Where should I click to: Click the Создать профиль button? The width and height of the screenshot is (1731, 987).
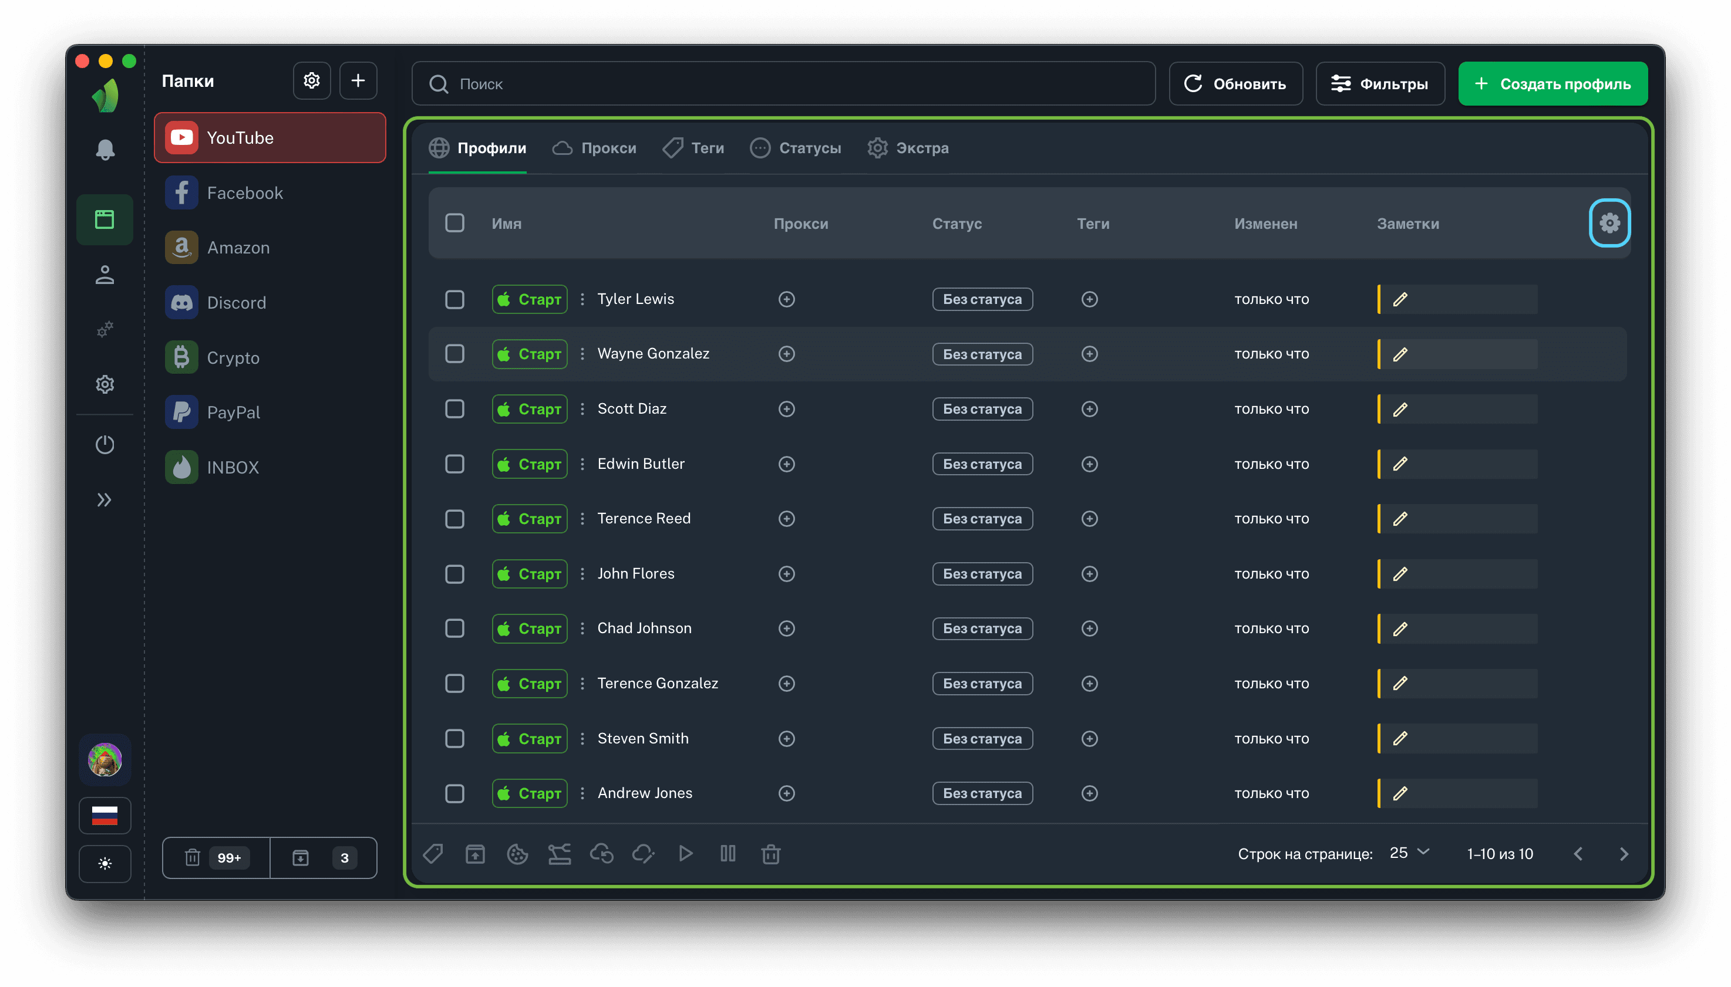coord(1552,84)
